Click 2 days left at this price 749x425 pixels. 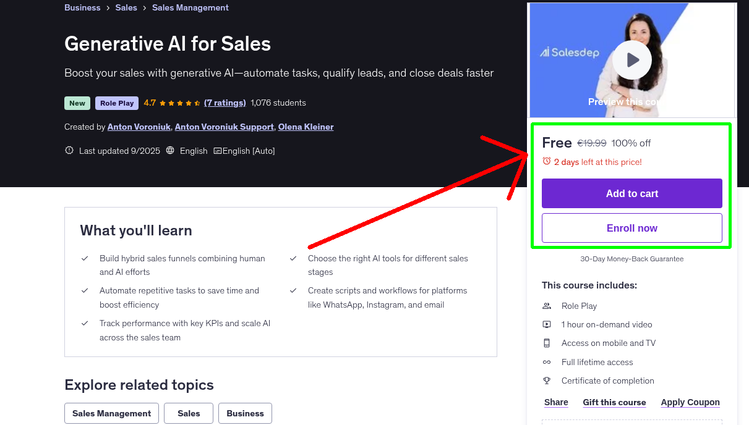(x=598, y=162)
